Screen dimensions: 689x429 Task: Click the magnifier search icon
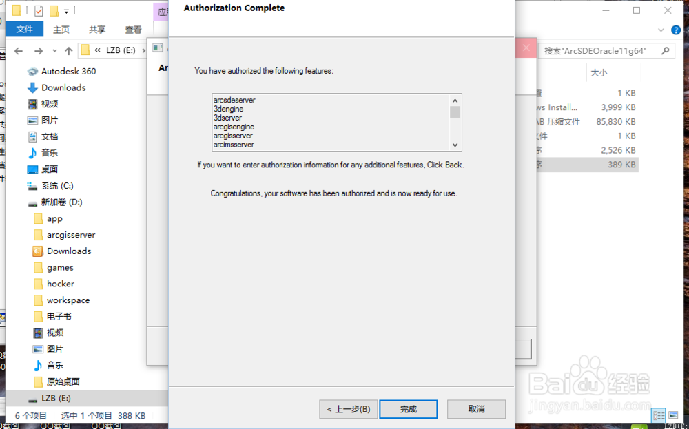[666, 51]
